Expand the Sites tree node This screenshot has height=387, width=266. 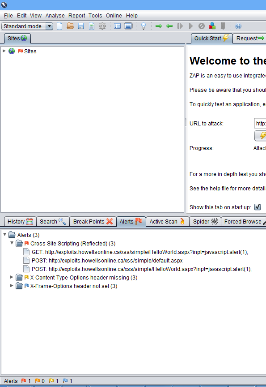[4, 51]
